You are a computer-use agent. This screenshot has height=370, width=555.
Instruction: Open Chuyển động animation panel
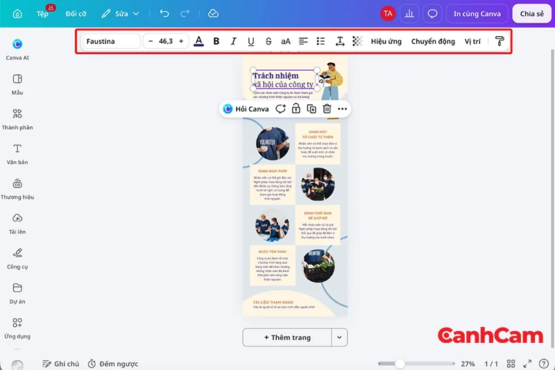433,42
